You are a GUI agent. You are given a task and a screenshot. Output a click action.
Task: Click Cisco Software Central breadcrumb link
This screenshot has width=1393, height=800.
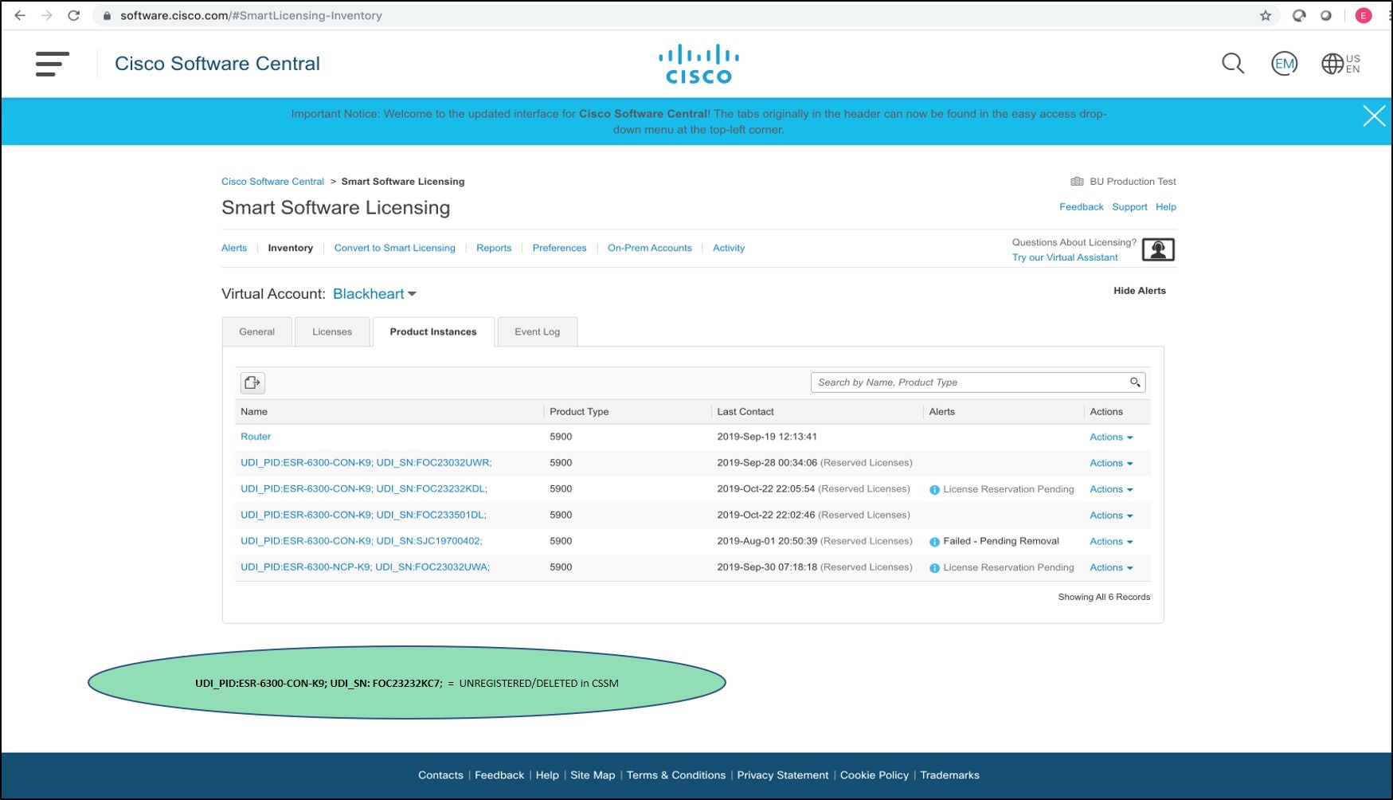coord(272,182)
